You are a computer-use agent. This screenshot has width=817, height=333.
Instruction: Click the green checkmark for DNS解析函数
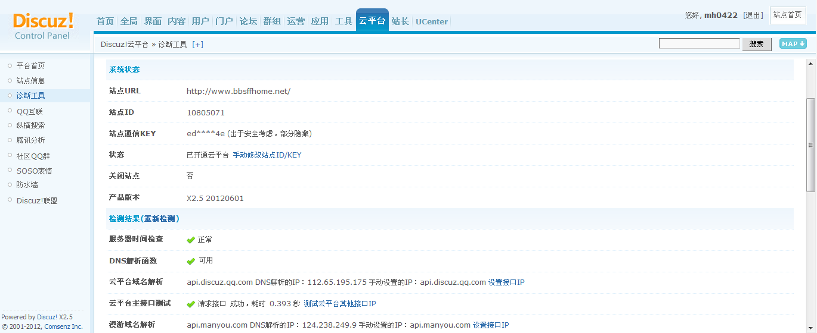coord(191,261)
